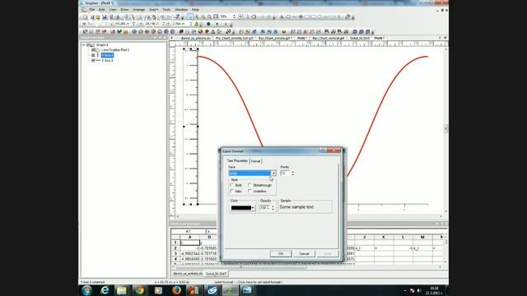Open the Face font dropdown arrow
This screenshot has width=527, height=296.
[273, 173]
